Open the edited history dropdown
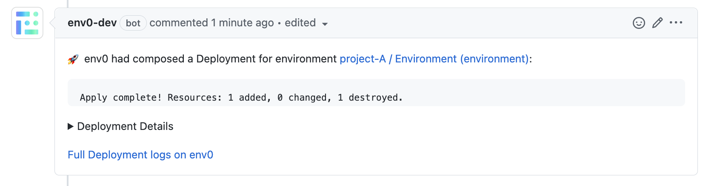This screenshot has height=186, width=703. pos(300,23)
